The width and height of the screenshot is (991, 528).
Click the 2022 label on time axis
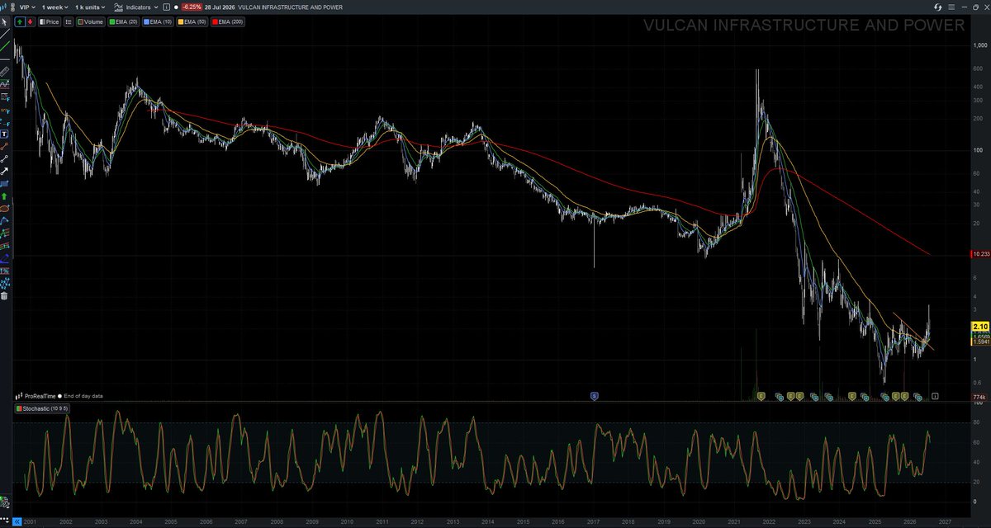769,521
